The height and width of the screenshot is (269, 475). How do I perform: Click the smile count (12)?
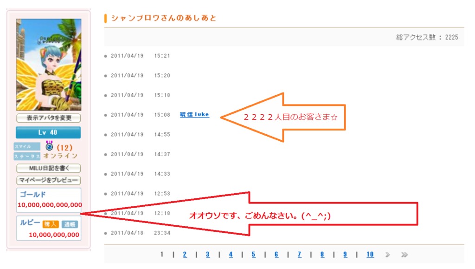point(64,148)
